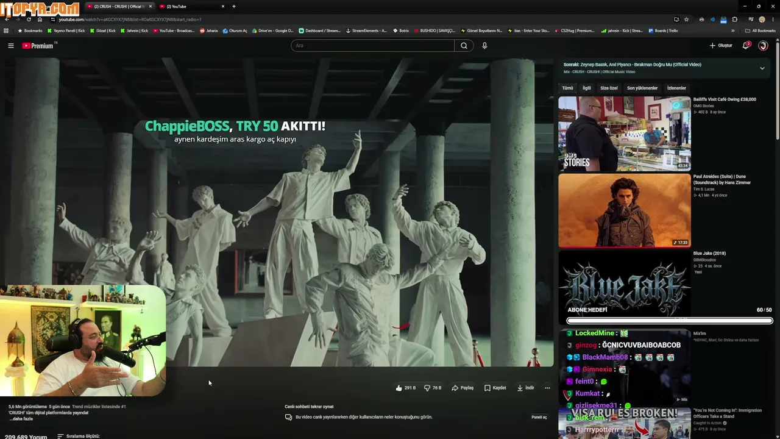This screenshot has height=439, width=780.
Task: Open the browser apps grid shortcut
Action: pos(6,30)
